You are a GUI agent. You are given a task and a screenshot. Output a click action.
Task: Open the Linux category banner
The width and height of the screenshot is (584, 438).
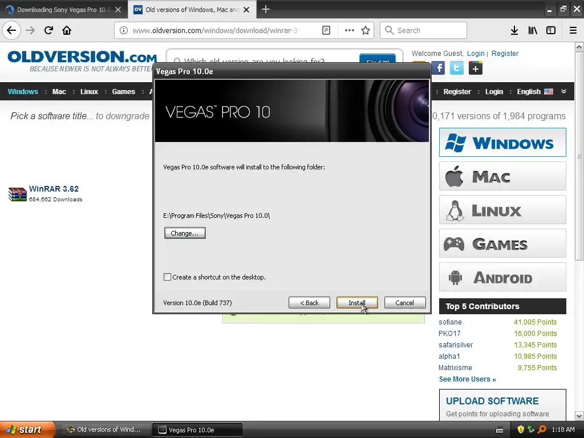point(502,210)
